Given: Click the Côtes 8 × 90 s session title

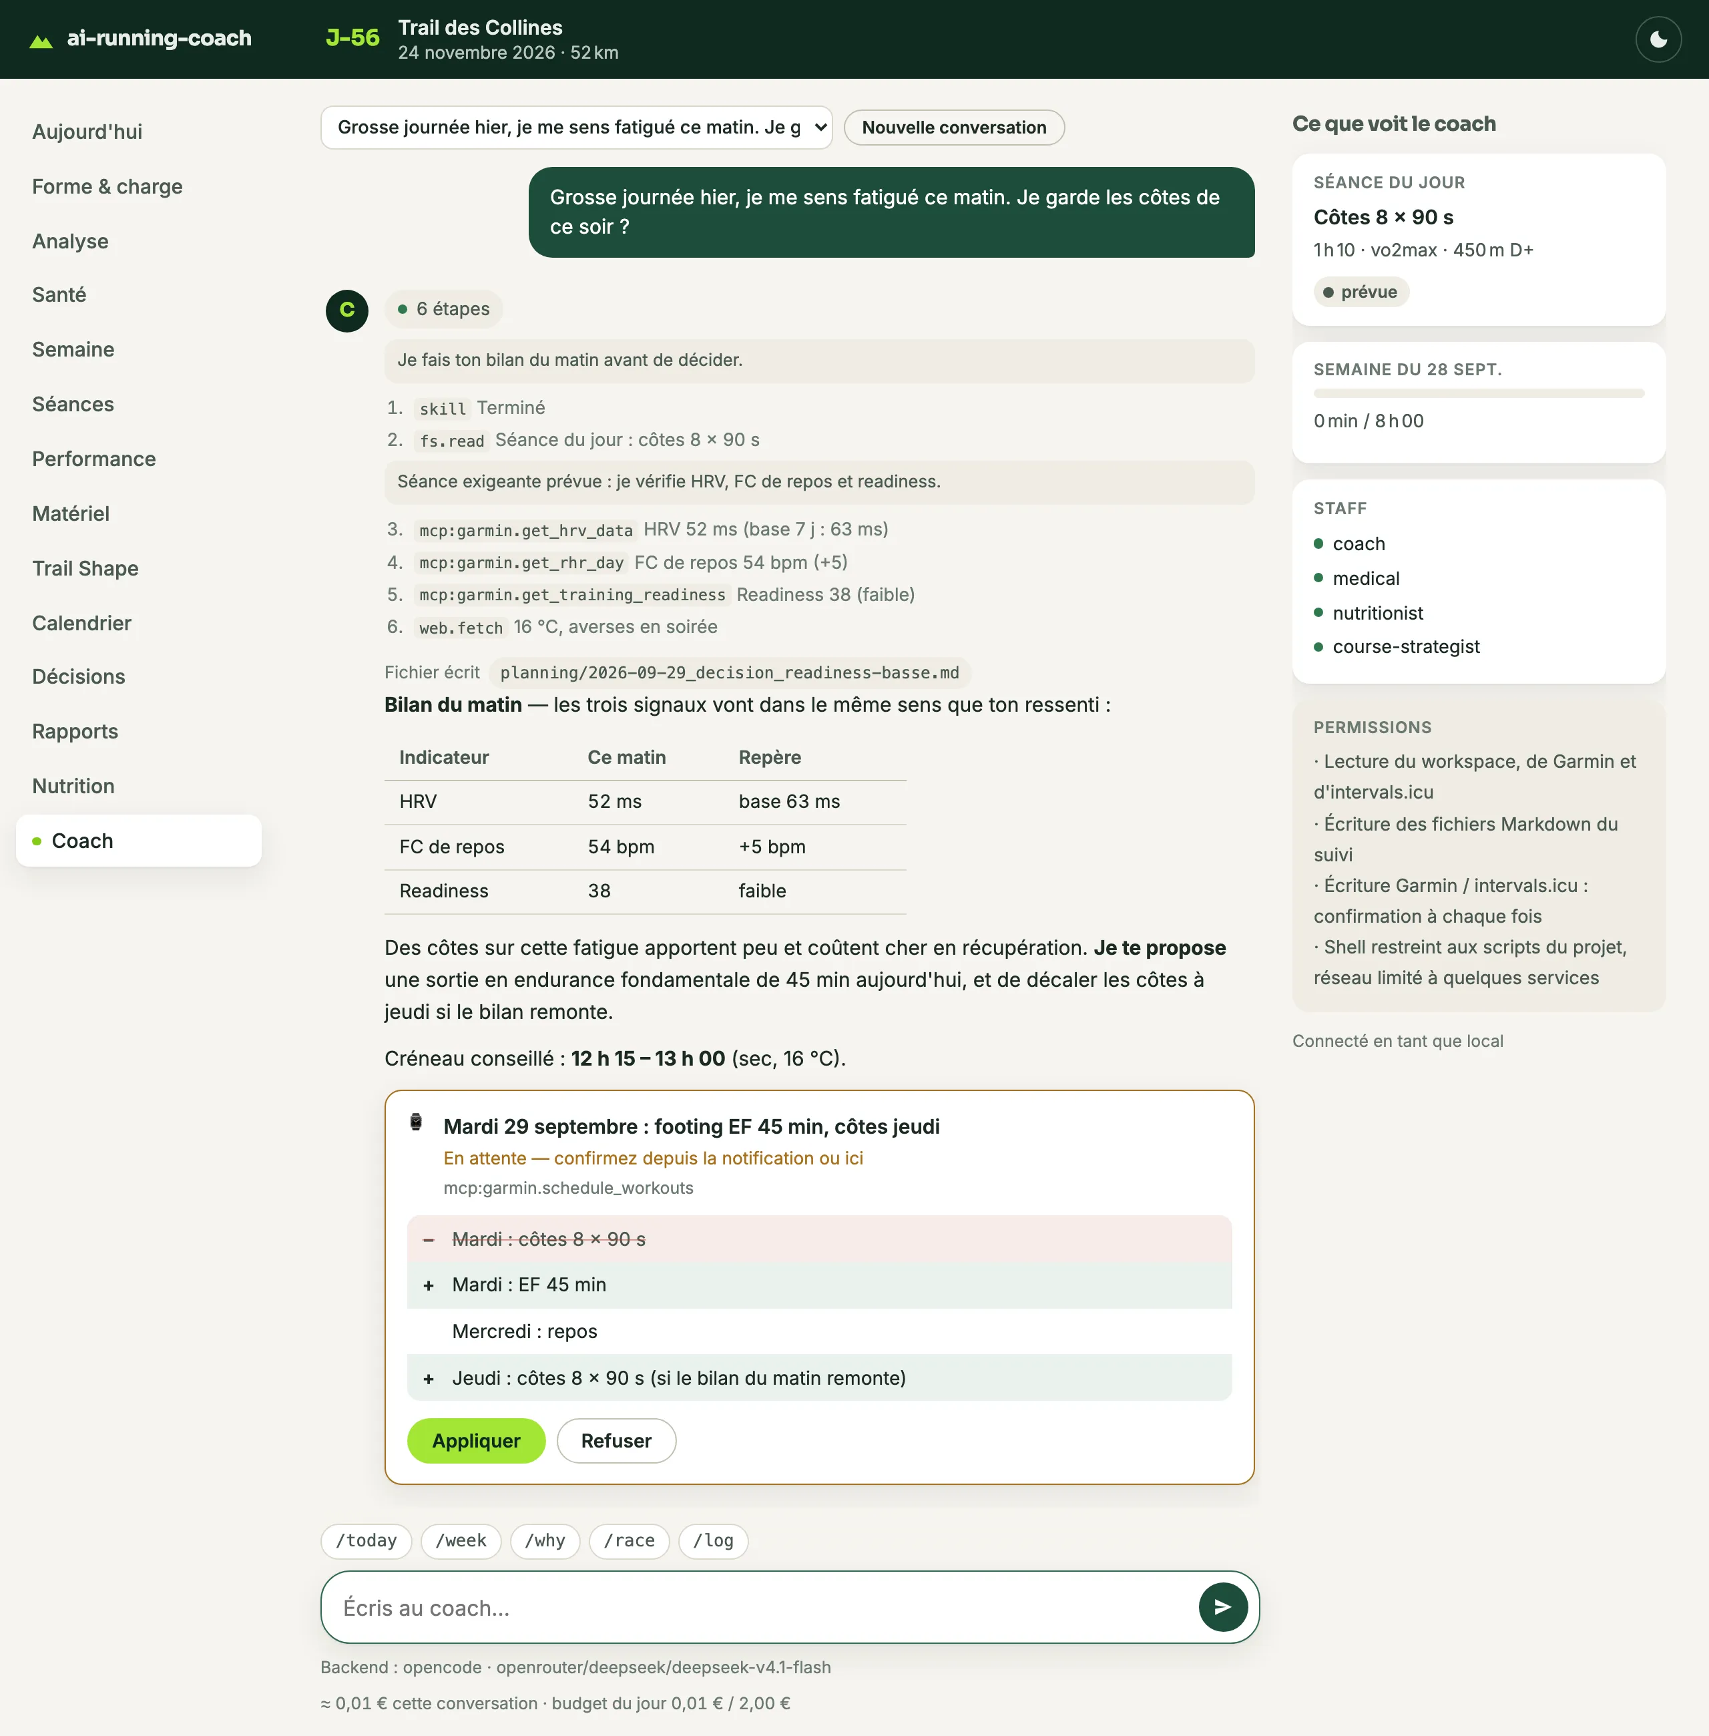Looking at the screenshot, I should (1383, 217).
